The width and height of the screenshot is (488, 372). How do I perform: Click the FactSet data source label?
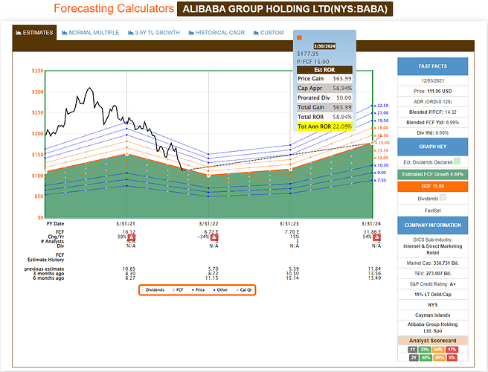433,211
